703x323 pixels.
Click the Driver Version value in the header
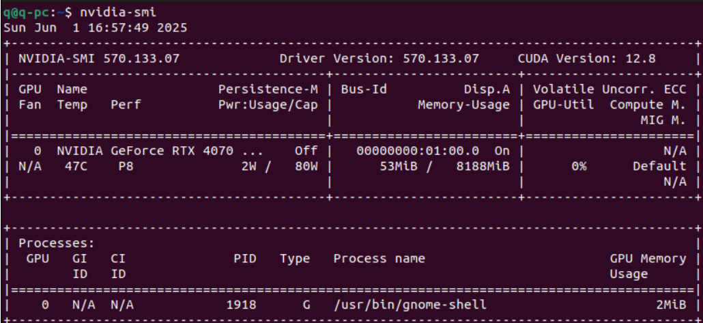coord(441,59)
